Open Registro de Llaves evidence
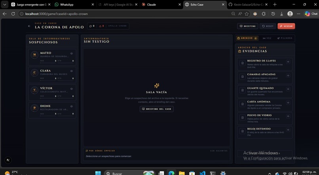 pos(265,64)
